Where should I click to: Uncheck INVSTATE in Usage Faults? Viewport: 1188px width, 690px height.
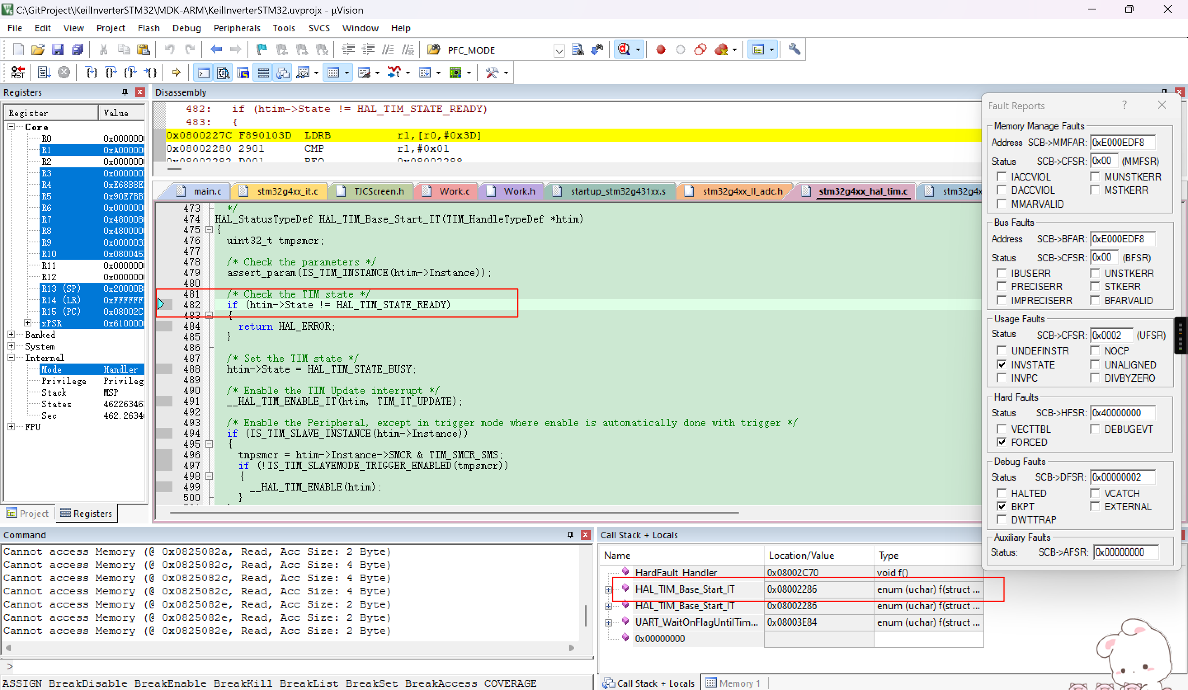[1003, 364]
